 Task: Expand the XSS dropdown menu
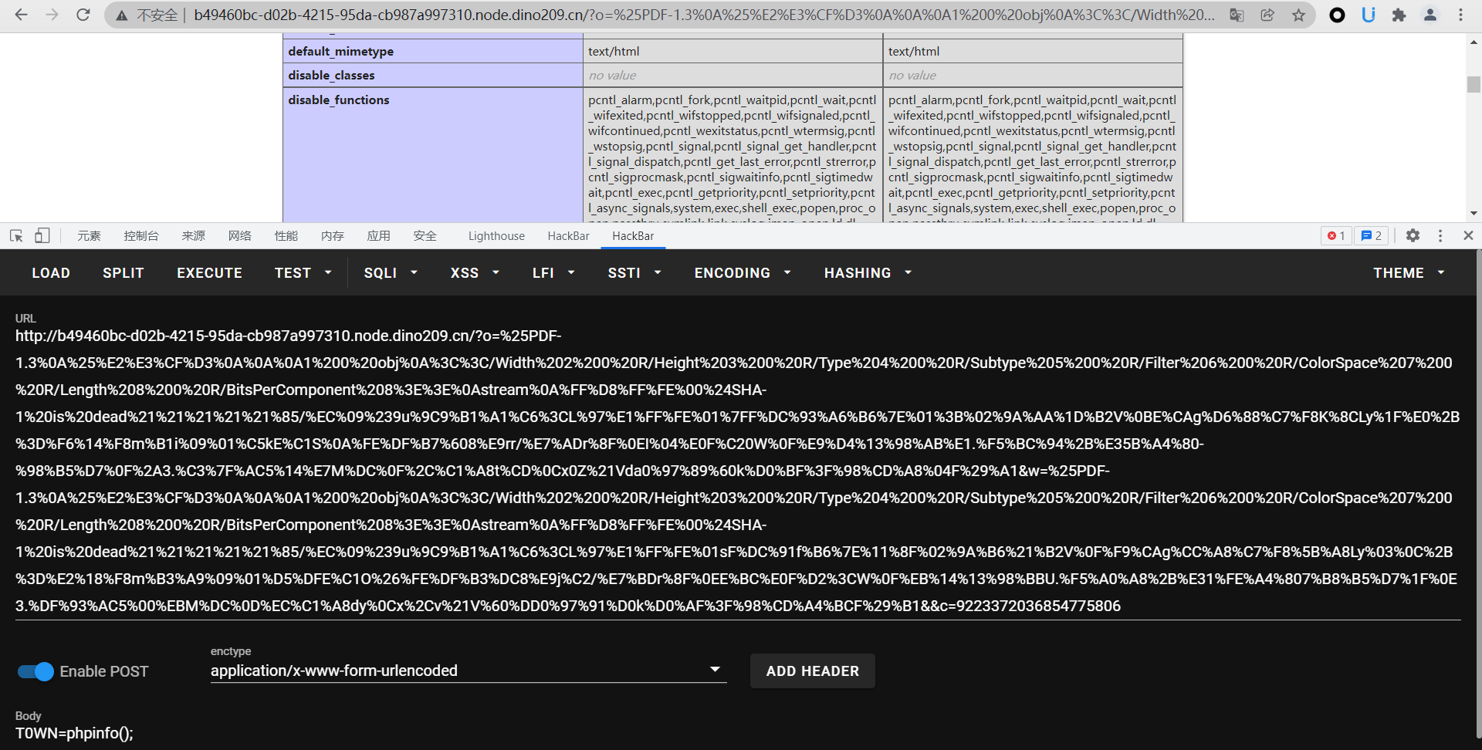click(475, 273)
